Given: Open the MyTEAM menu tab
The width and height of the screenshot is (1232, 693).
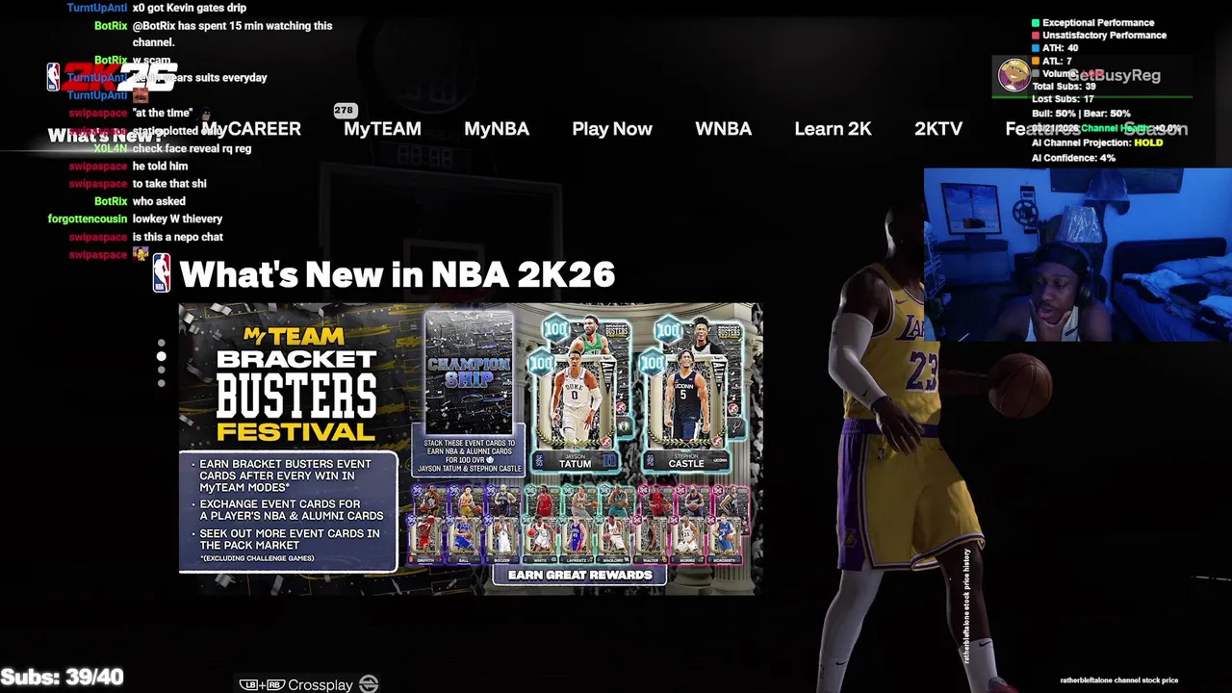Looking at the screenshot, I should pos(382,129).
